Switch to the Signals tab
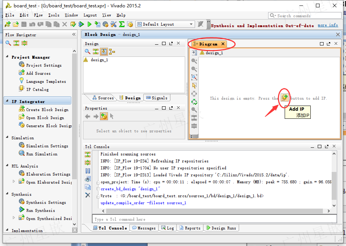 [157, 98]
